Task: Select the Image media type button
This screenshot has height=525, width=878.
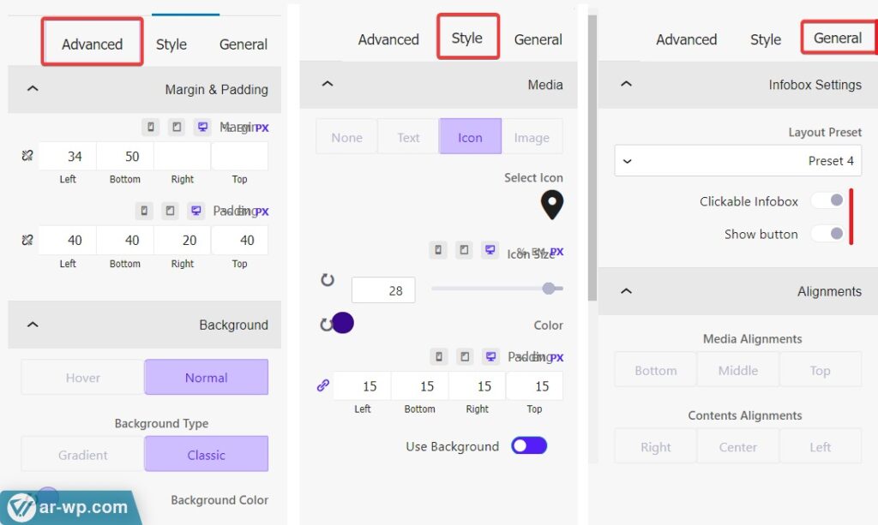Action: tap(532, 137)
